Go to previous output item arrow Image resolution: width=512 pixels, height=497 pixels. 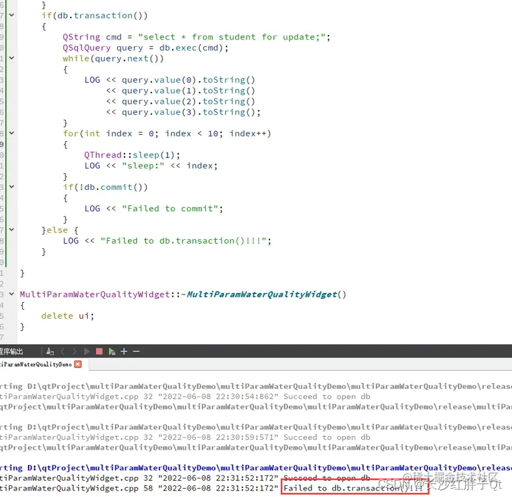click(63, 351)
